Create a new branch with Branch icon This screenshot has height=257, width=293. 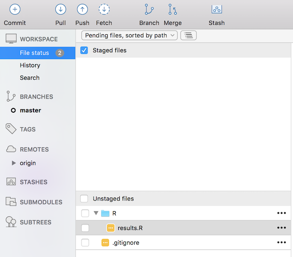[149, 9]
